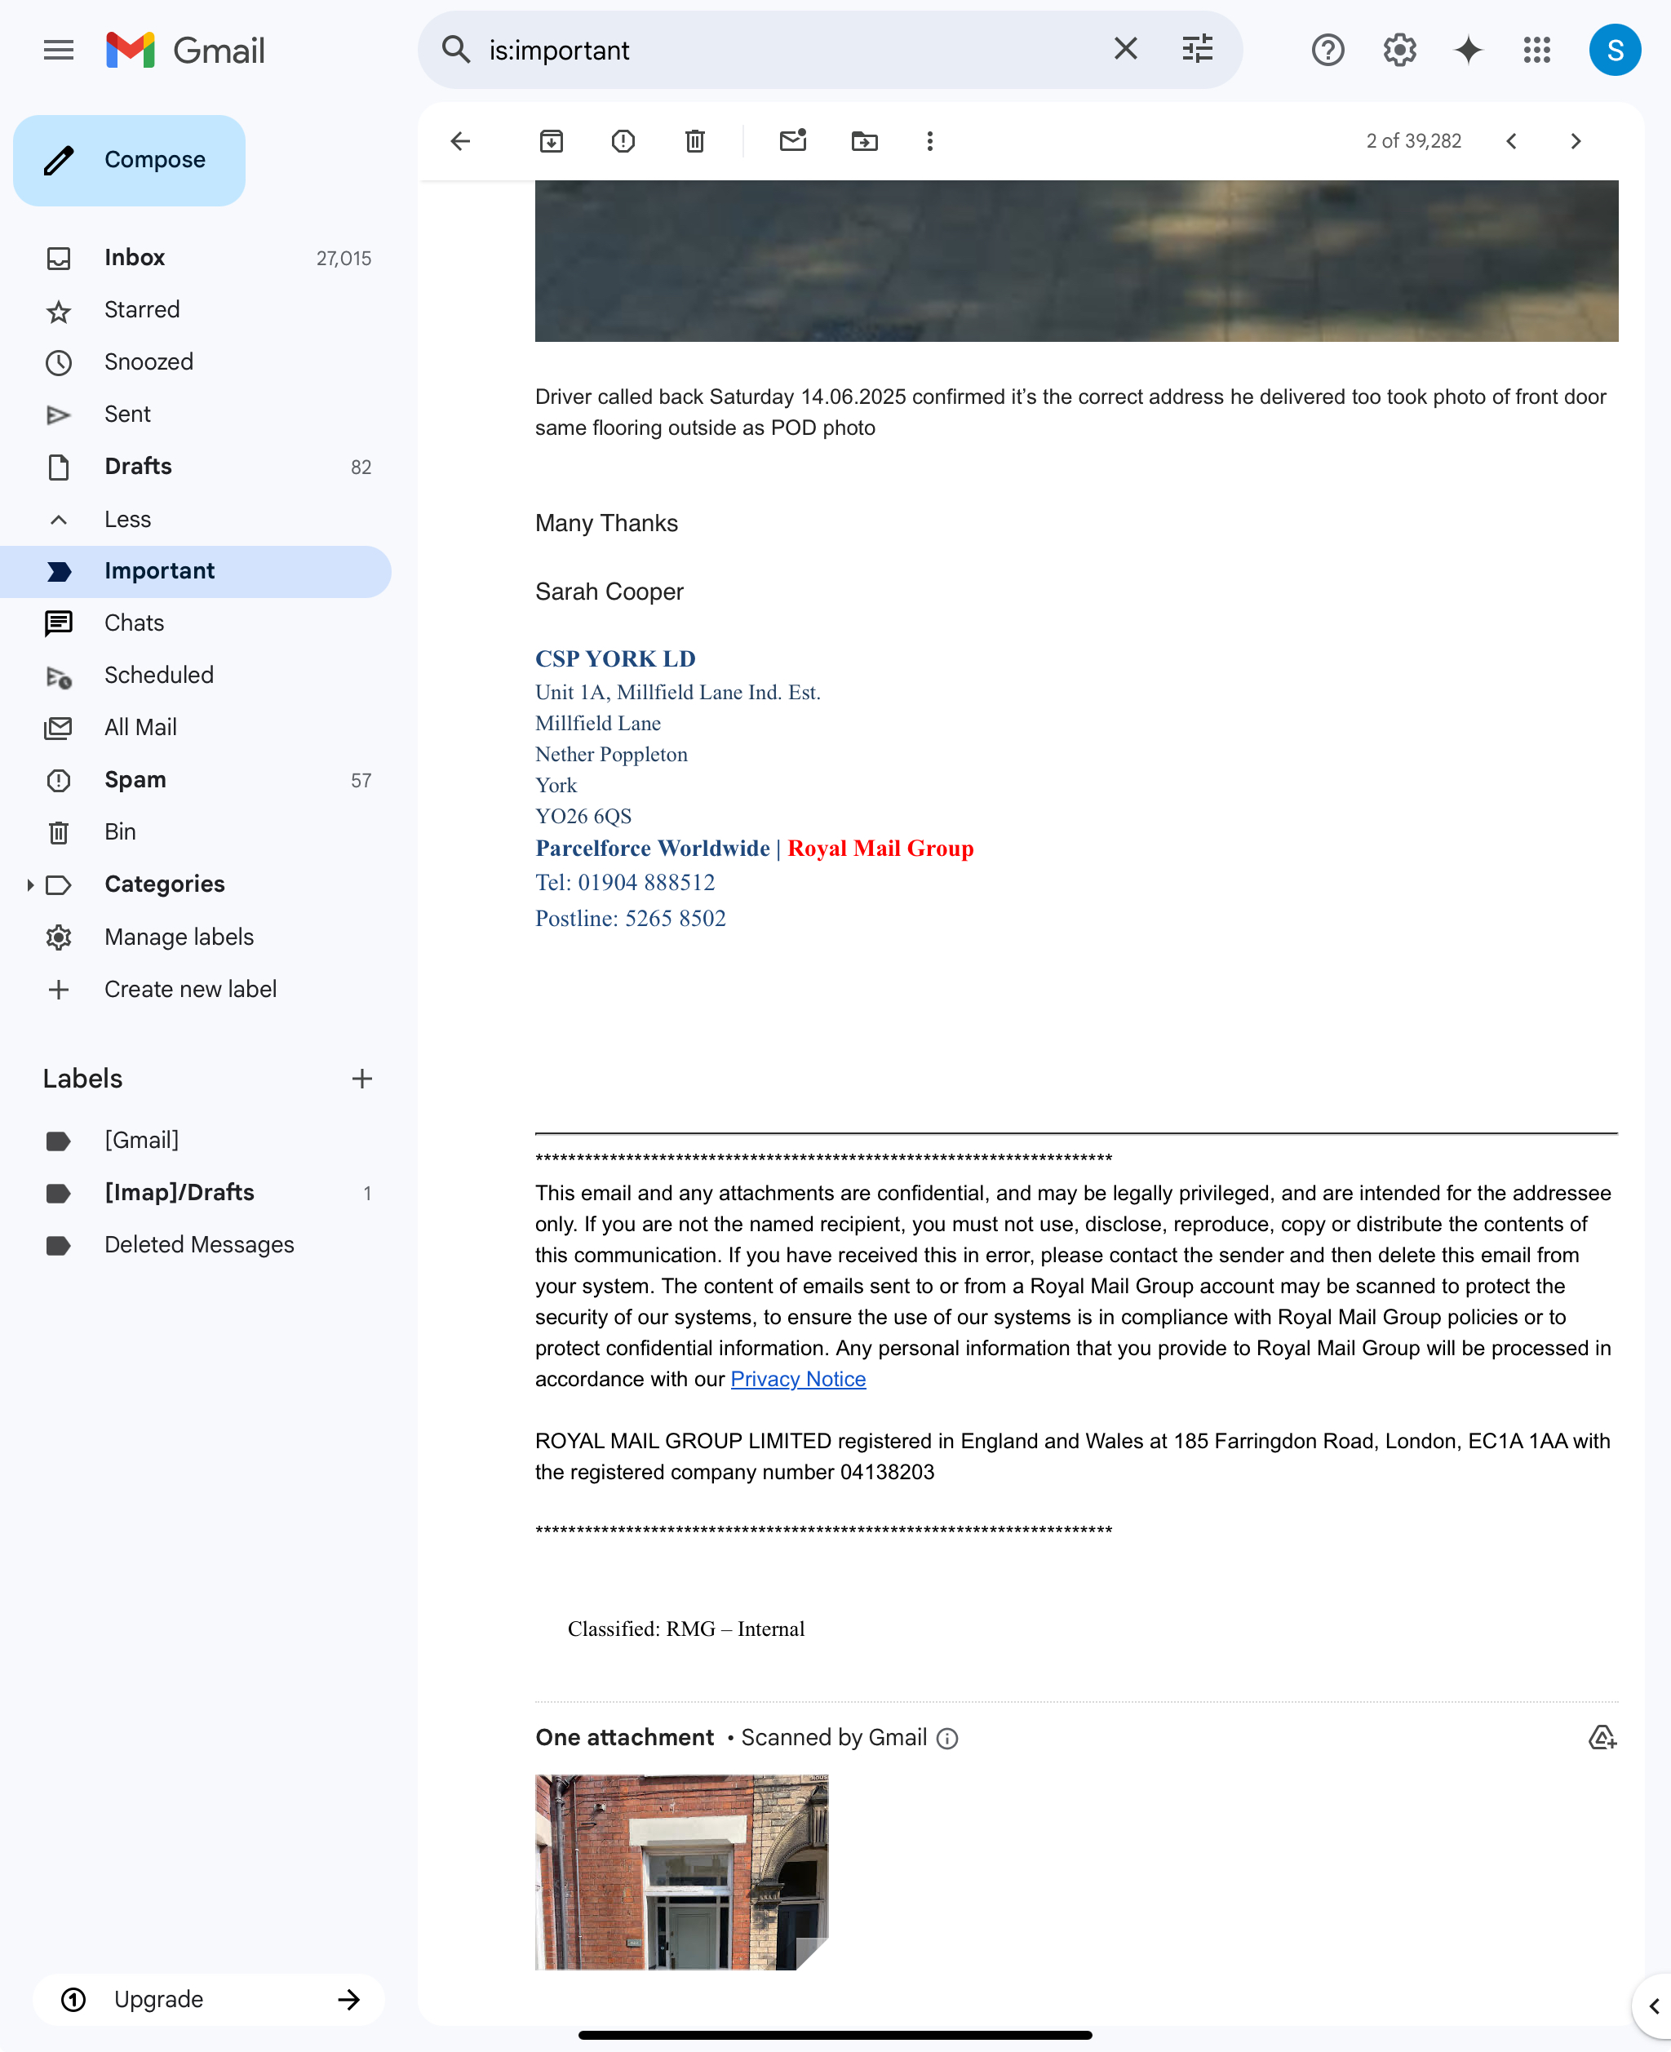The height and width of the screenshot is (2052, 1671).
Task: Add a label with the Labels plus icon
Action: (x=362, y=1079)
